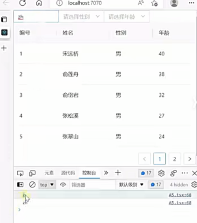Create a live expression with eye icon
The height and width of the screenshot is (223, 197).
point(63,185)
